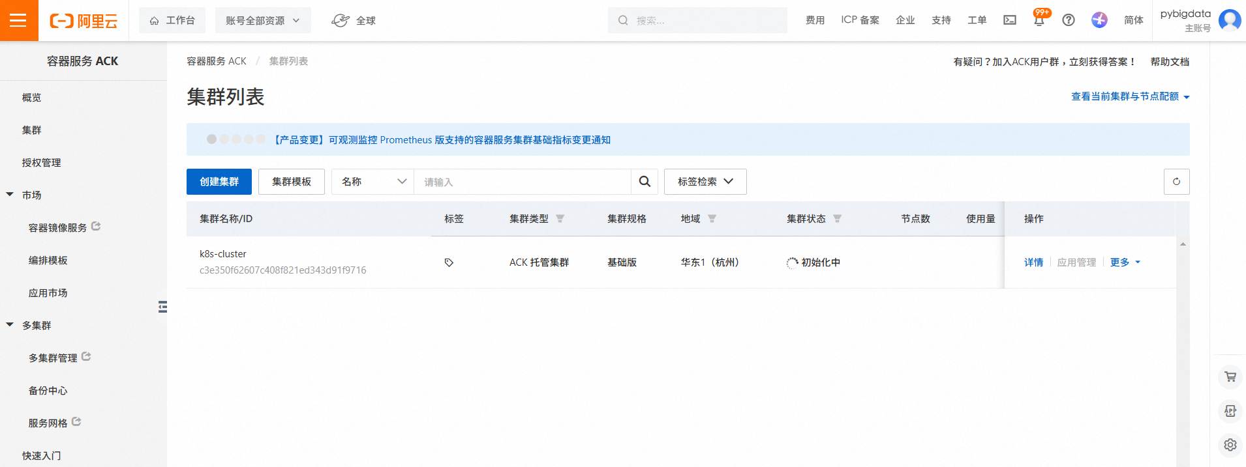Open external link icon beside 多集群管理

[86, 356]
